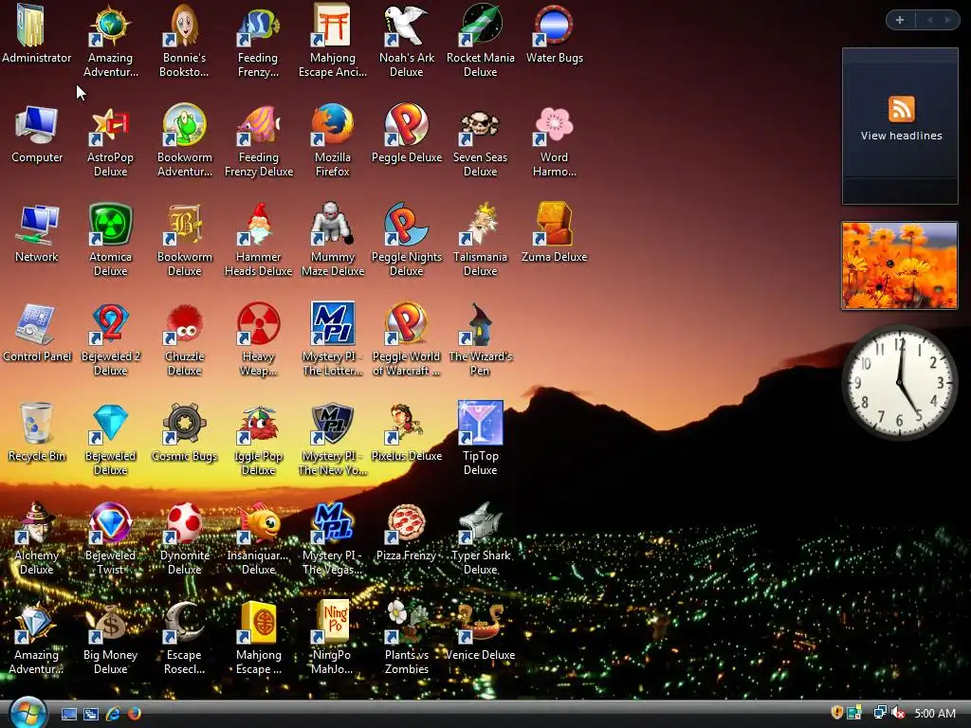
Task: Click the sidebar add gadget plus button
Action: (x=900, y=20)
